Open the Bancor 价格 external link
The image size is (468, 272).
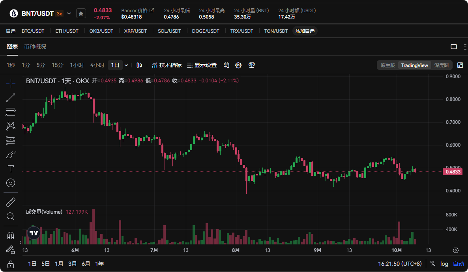[152, 10]
